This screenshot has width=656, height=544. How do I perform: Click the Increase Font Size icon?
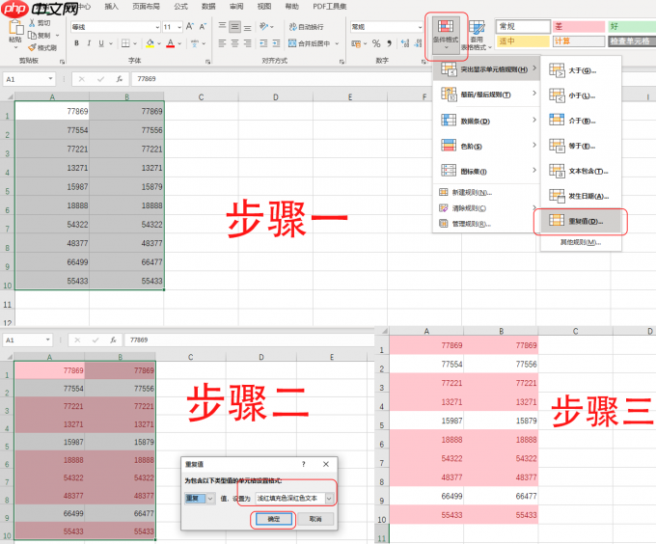pos(189,27)
